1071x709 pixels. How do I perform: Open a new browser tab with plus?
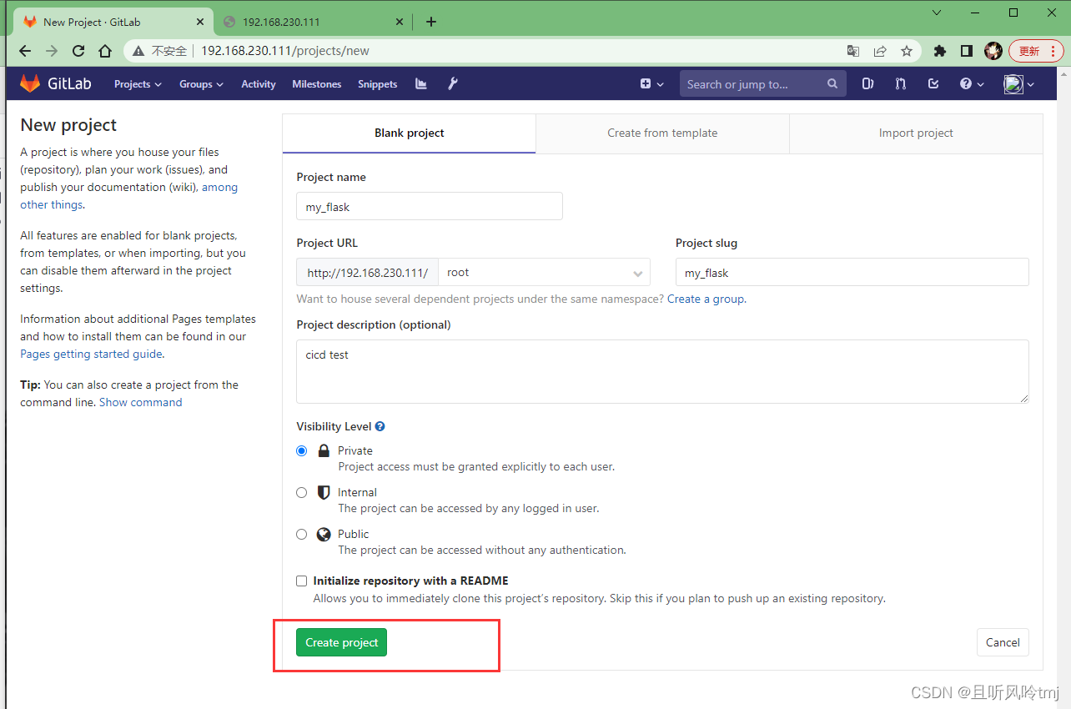pos(430,22)
